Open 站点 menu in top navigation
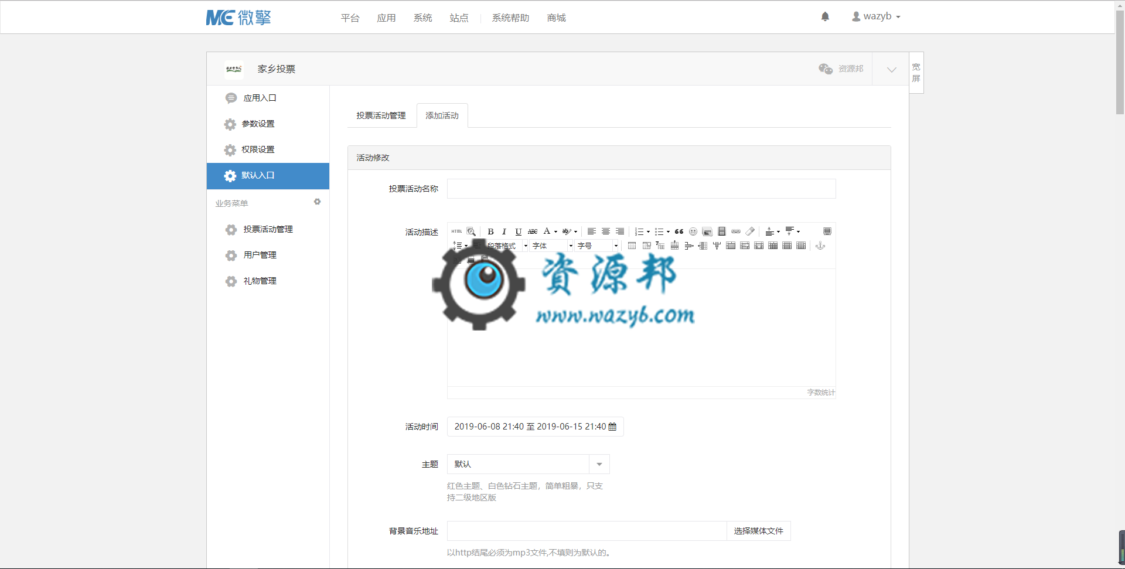1125x569 pixels. tap(459, 18)
